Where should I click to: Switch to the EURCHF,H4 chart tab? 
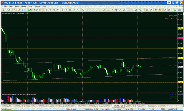(164, 106)
